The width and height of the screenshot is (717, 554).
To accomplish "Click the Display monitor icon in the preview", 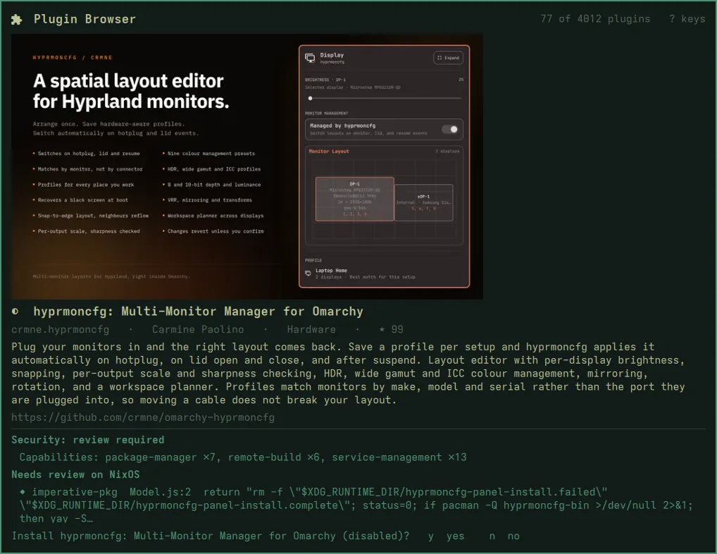I will click(310, 58).
